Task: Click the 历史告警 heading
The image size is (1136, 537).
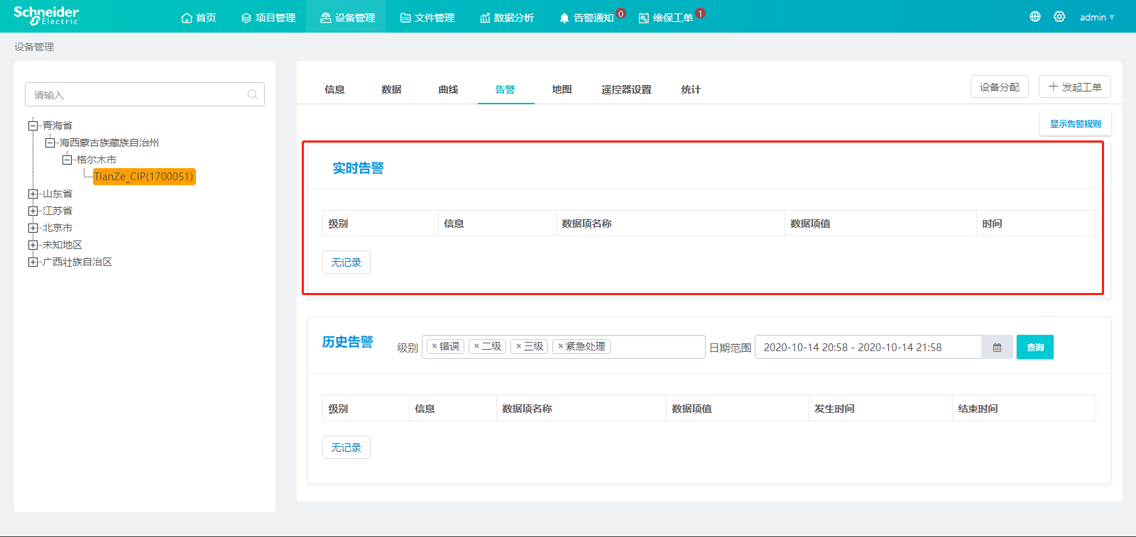Action: click(x=347, y=342)
